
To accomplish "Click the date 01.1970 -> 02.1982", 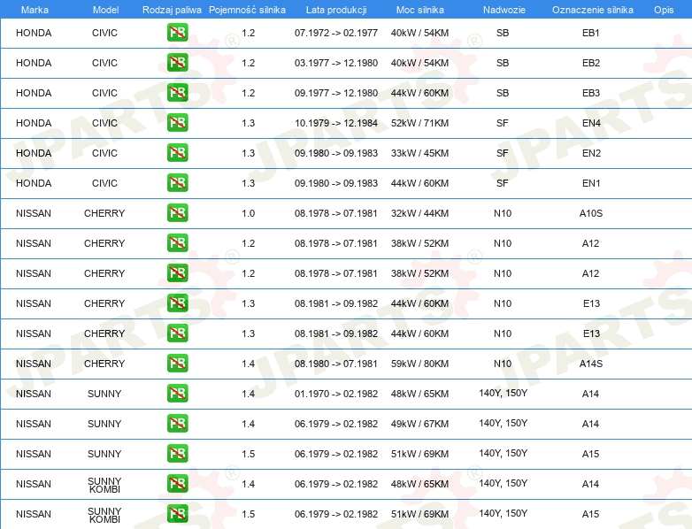I will (336, 394).
